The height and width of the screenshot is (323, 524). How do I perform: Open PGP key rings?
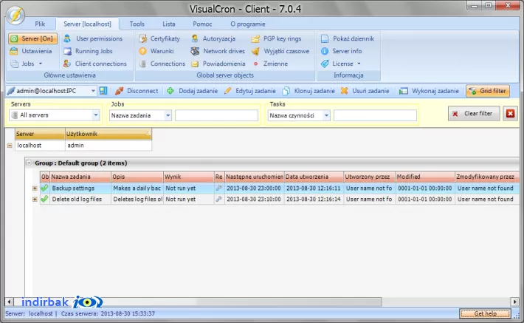click(276, 38)
